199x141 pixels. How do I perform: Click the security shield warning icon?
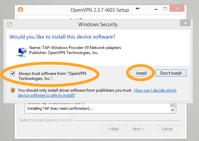tap(13, 90)
